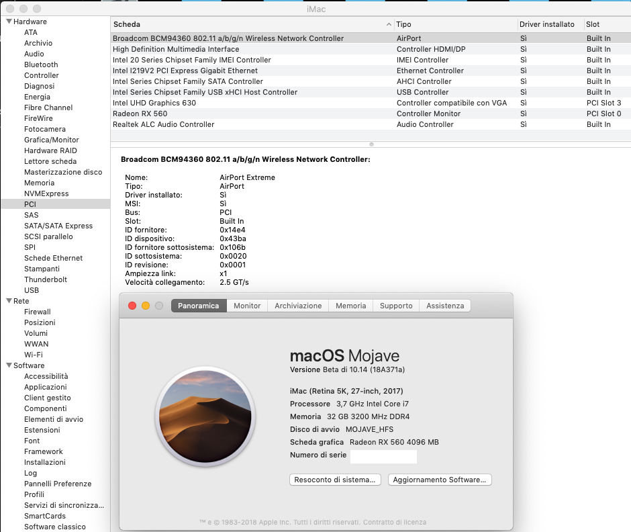The height and width of the screenshot is (532, 631).
Task: Select Estensioni under Software
Action: pyautogui.click(x=42, y=430)
